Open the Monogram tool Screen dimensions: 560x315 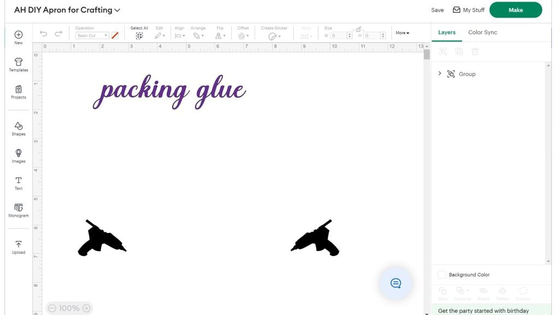tap(19, 211)
